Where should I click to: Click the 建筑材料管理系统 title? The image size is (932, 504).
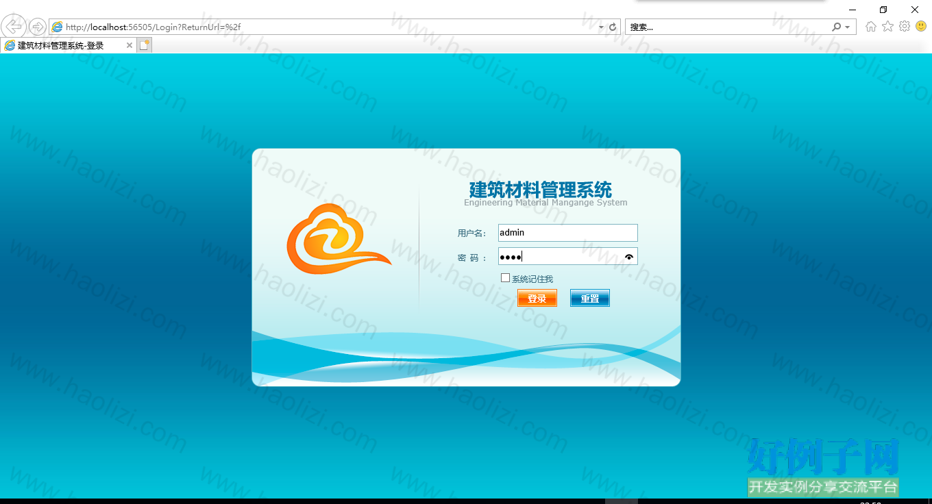pyautogui.click(x=541, y=189)
